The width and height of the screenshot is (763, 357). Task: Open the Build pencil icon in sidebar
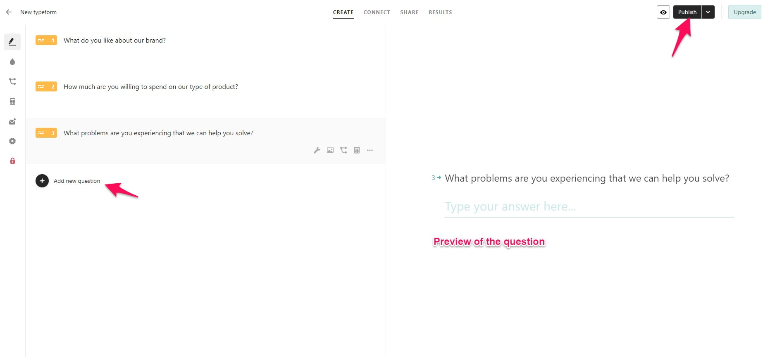click(12, 42)
